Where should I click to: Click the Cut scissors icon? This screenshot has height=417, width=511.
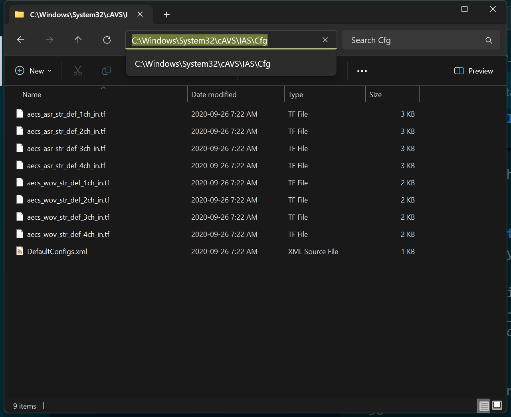click(78, 71)
